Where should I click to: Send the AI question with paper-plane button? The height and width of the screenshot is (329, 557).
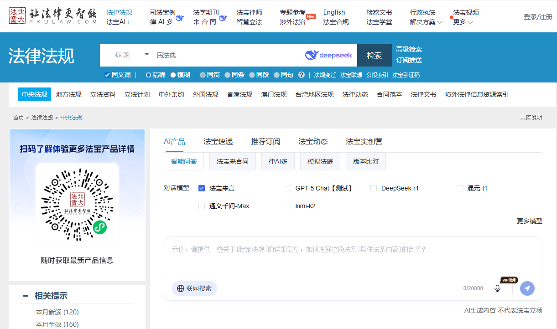pos(527,288)
